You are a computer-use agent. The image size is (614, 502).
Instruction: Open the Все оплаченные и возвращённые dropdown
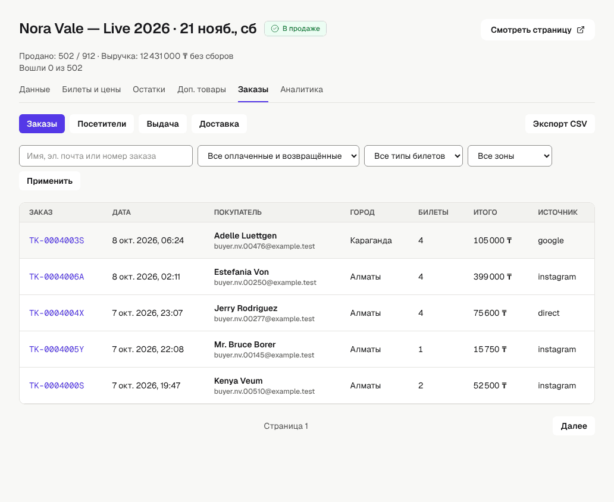[x=278, y=156]
